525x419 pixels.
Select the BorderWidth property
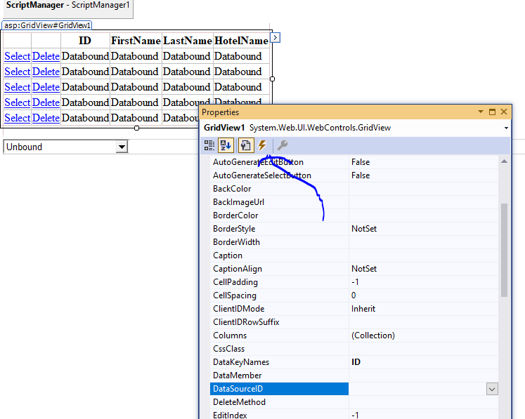(x=279, y=242)
